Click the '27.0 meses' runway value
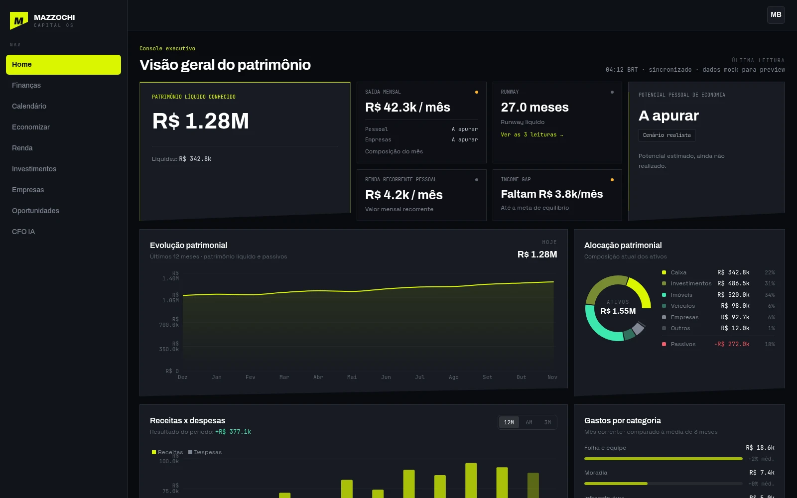The image size is (797, 498). click(x=534, y=108)
